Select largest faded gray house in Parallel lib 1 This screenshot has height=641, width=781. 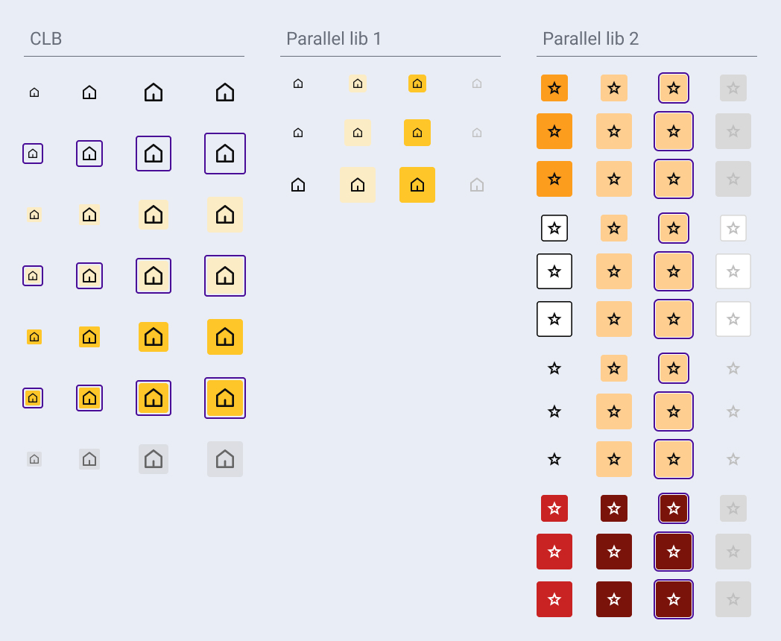(x=477, y=185)
